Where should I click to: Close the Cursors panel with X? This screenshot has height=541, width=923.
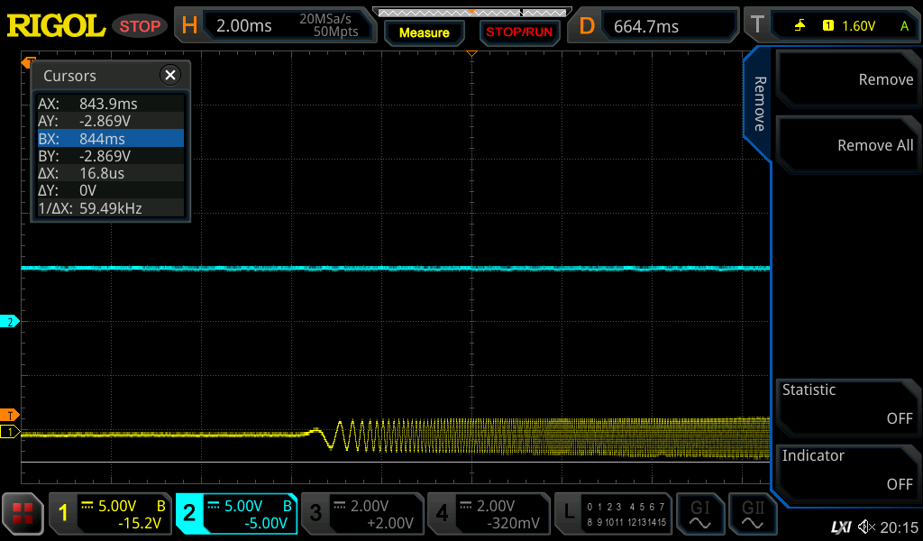click(169, 76)
